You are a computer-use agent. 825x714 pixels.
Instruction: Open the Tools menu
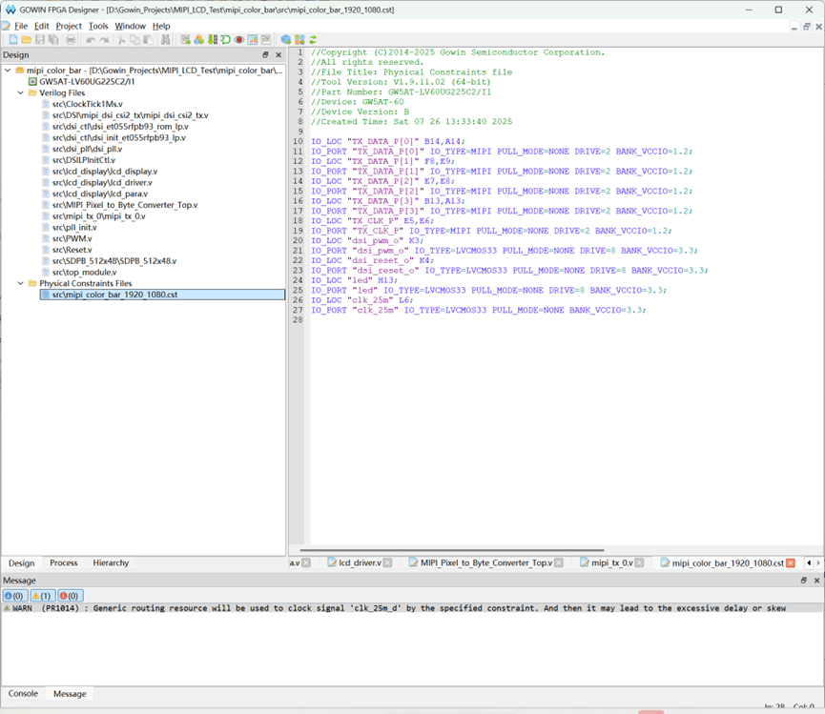(98, 26)
